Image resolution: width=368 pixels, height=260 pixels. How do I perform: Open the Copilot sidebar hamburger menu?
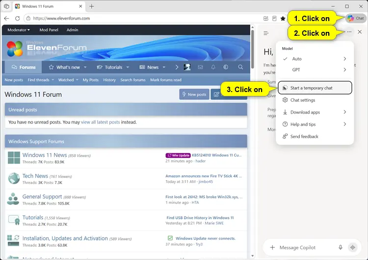coord(266,33)
